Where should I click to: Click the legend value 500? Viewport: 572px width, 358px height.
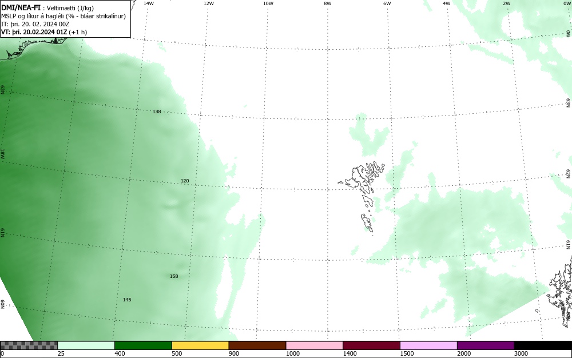point(177,353)
